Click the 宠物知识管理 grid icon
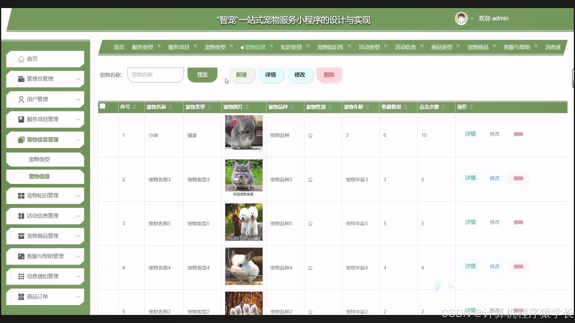 click(x=21, y=196)
